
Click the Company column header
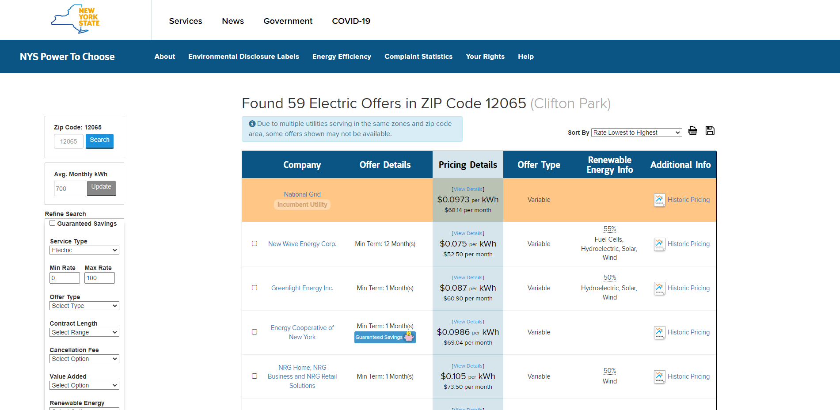[x=302, y=165]
